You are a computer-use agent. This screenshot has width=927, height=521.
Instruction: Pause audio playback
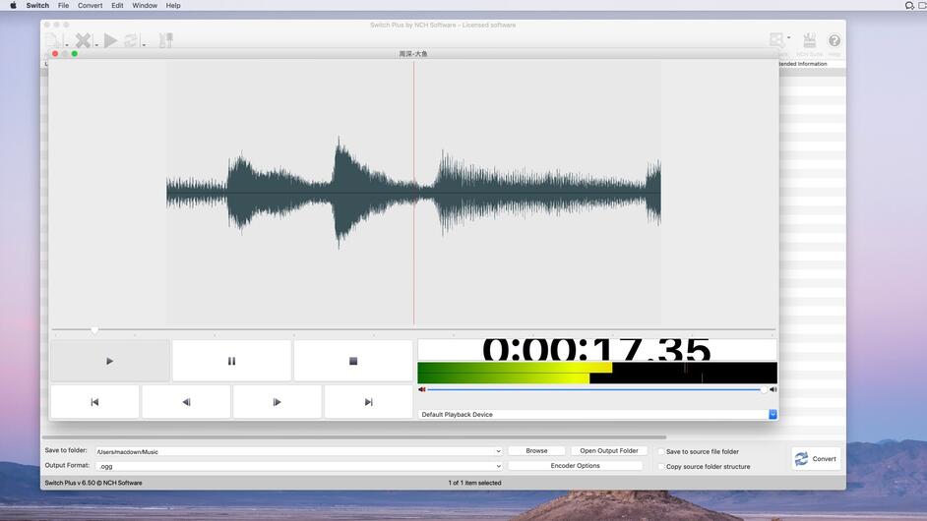coord(232,361)
